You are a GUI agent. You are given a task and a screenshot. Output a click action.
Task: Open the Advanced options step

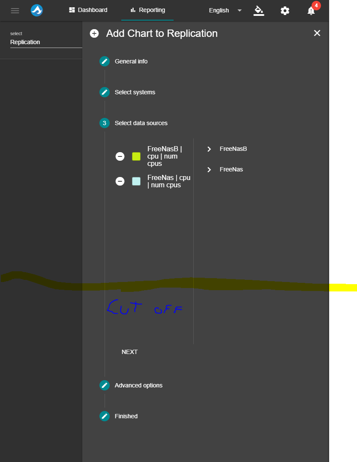[x=138, y=385]
